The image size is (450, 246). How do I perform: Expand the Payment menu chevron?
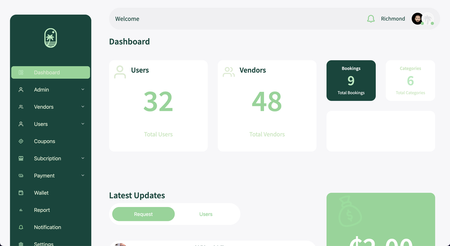83,175
